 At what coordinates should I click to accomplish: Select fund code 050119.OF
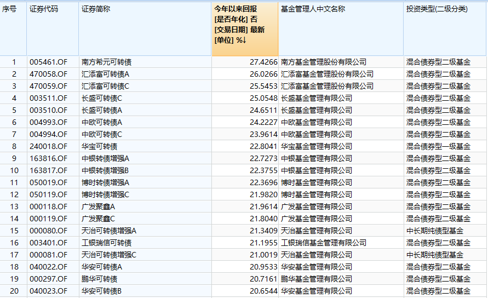48,194
